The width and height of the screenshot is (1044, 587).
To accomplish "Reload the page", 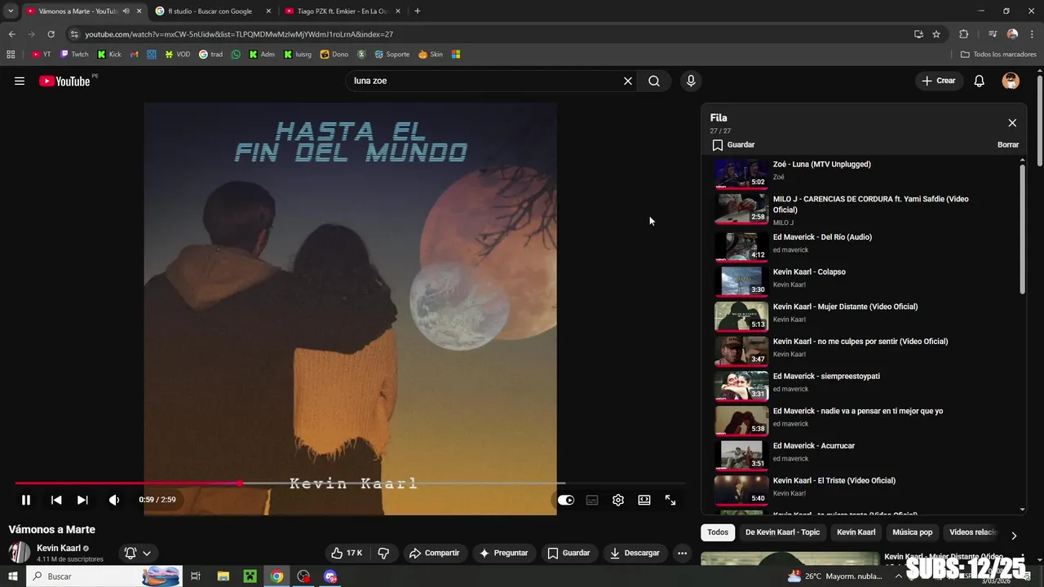I will pyautogui.click(x=51, y=34).
